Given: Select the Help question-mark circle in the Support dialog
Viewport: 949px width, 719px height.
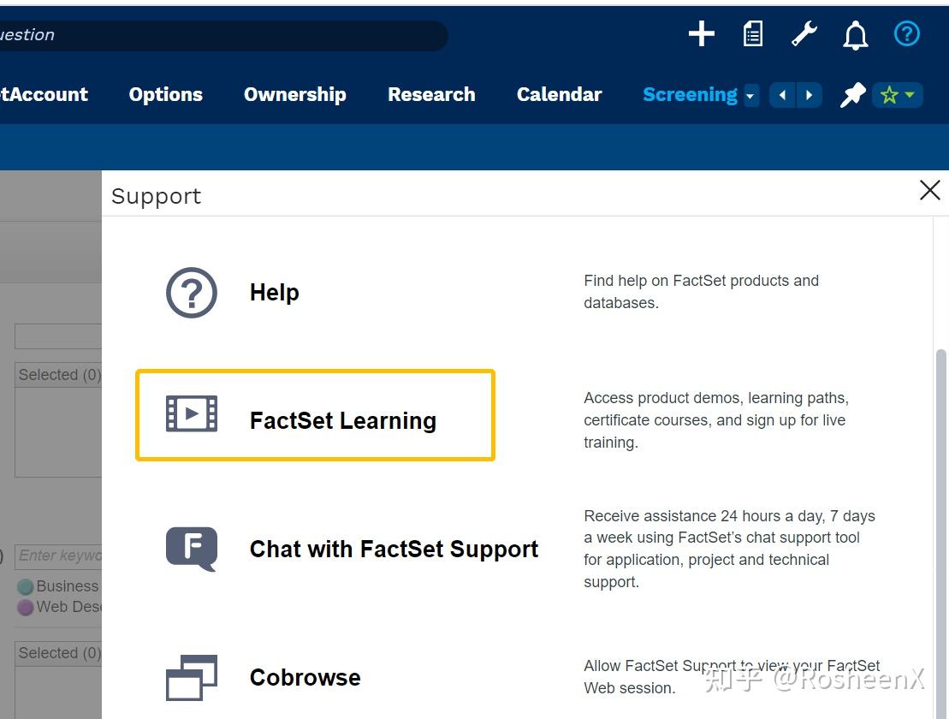Looking at the screenshot, I should click(190, 292).
